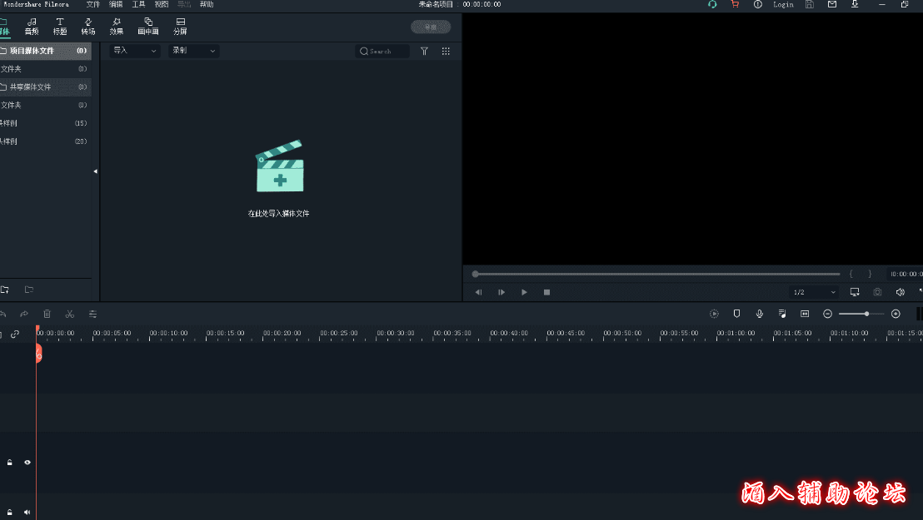Click the filter funnel icon in media panel
The width and height of the screenshot is (923, 520).
tap(424, 51)
